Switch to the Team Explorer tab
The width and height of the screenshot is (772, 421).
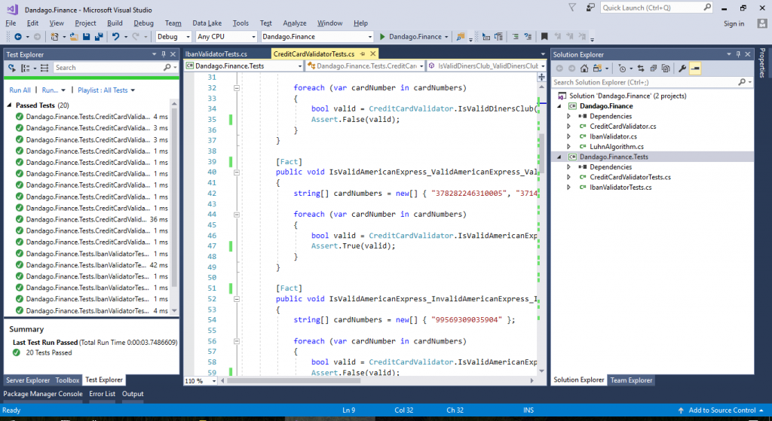click(x=631, y=380)
